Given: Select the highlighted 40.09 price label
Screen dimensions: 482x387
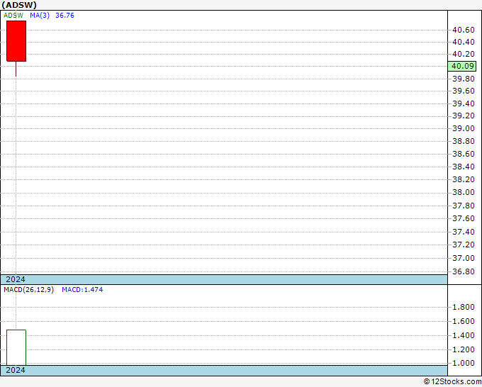Looking at the screenshot, I should click(x=462, y=66).
